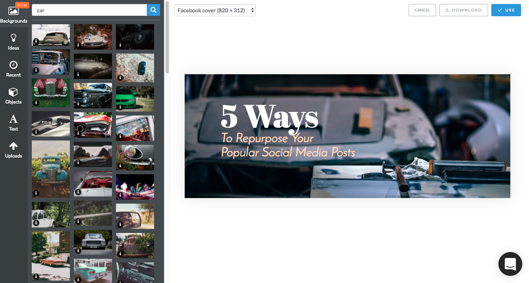This screenshot has height=283, width=529.
Task: Open the Objects panel
Action: (14, 96)
